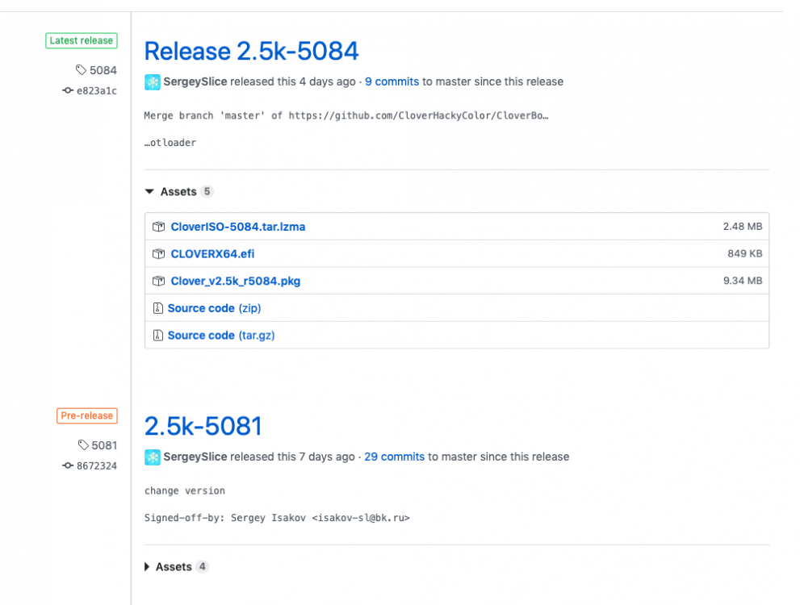Image resolution: width=800 pixels, height=605 pixels.
Task: Download Source code (zip)
Action: click(x=214, y=308)
